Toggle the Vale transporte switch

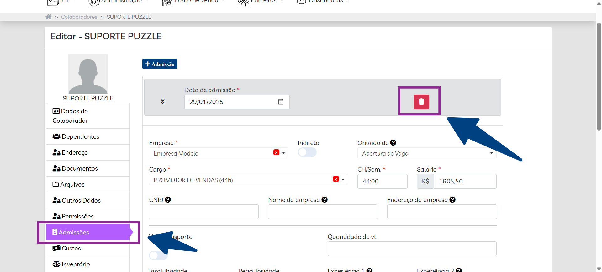click(x=158, y=255)
